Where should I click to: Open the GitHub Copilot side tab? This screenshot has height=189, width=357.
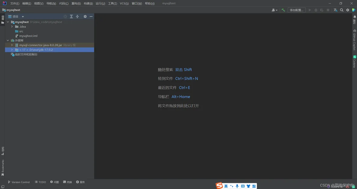pyautogui.click(x=355, y=40)
